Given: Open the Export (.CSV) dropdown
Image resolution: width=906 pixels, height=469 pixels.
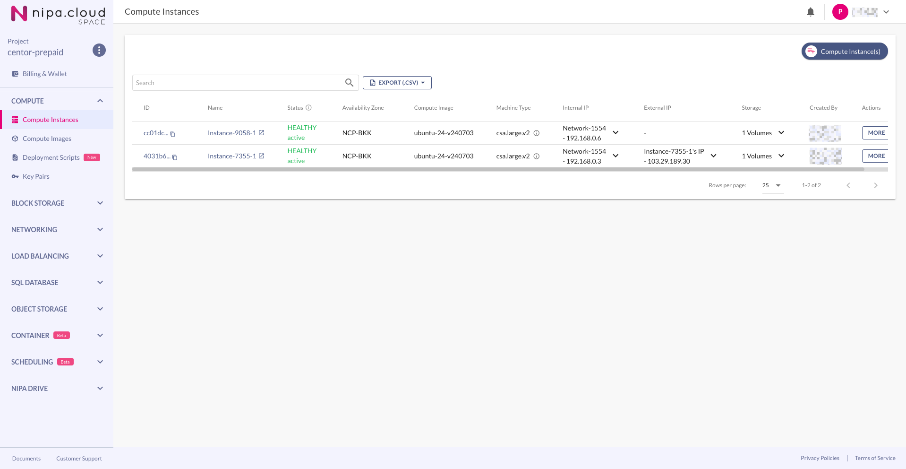Looking at the screenshot, I should [x=397, y=83].
